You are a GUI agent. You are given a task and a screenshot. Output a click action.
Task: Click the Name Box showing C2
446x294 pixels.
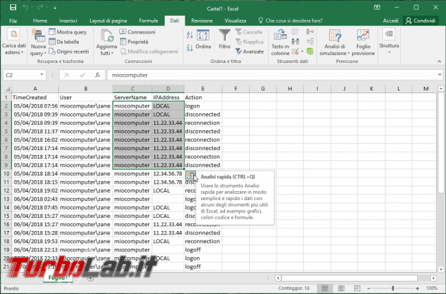[21, 75]
